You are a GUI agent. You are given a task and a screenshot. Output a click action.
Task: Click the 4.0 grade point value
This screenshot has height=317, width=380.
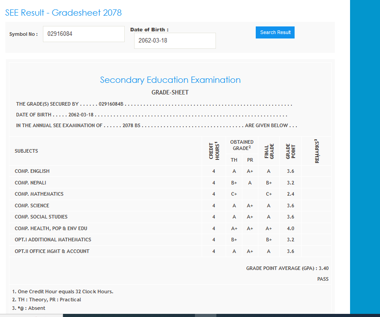(x=290, y=229)
